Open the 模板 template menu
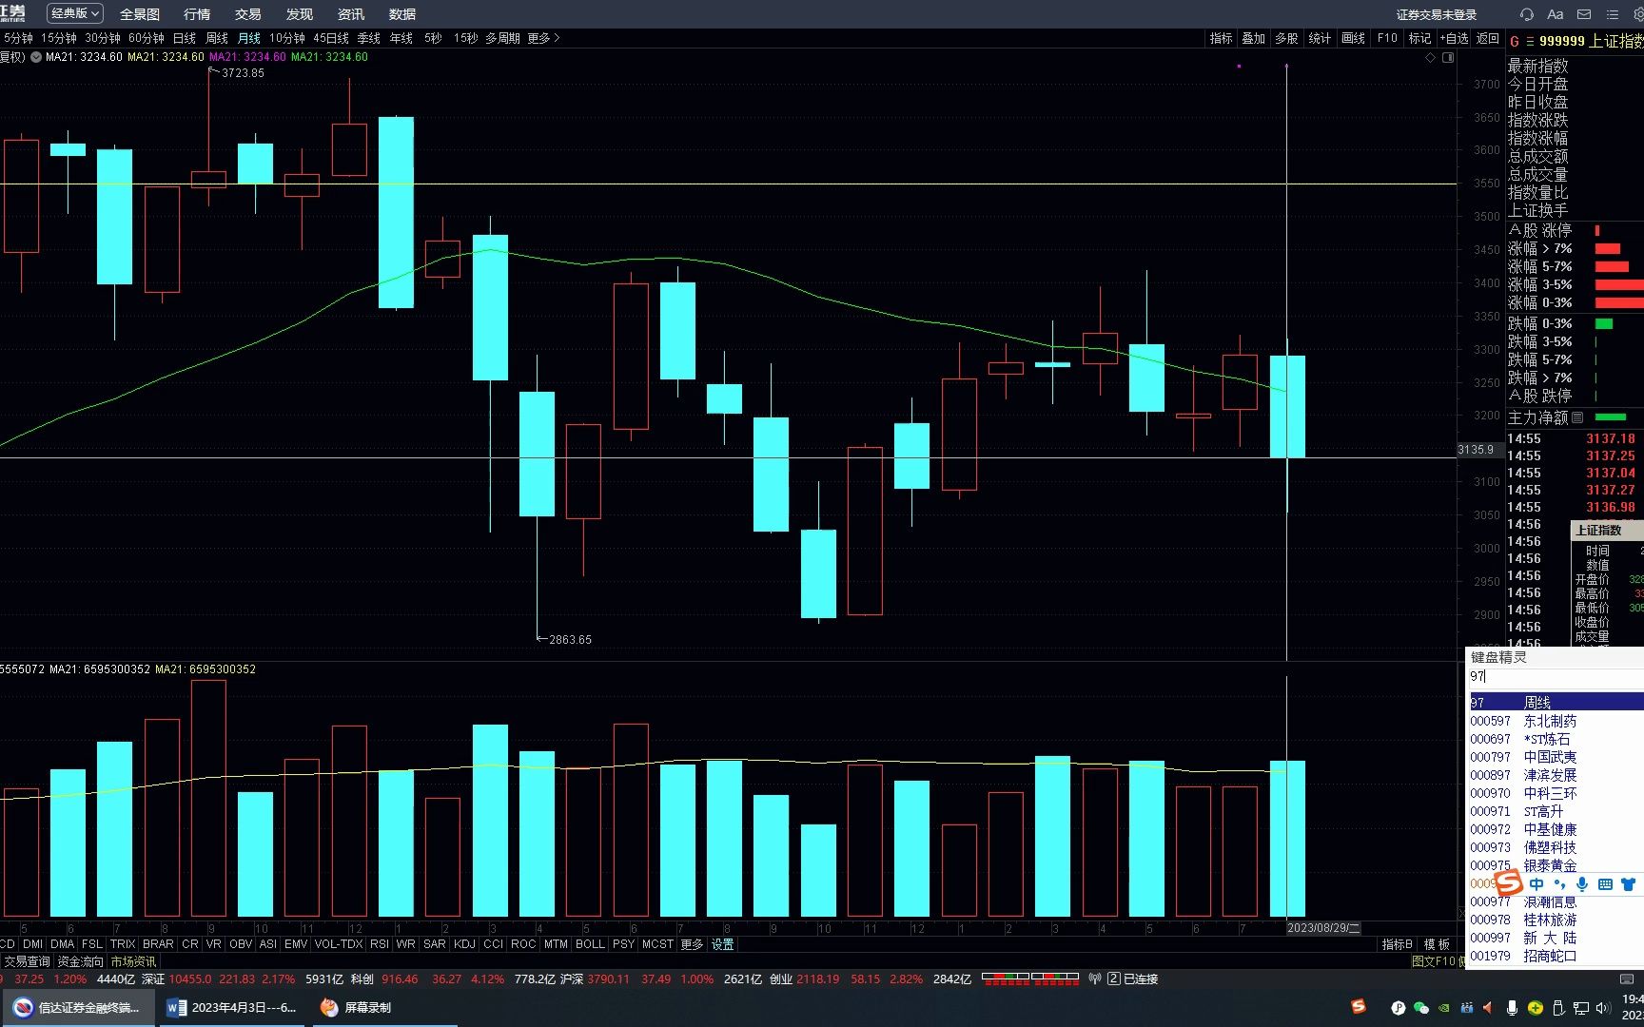This screenshot has width=1644, height=1027. pyautogui.click(x=1437, y=944)
